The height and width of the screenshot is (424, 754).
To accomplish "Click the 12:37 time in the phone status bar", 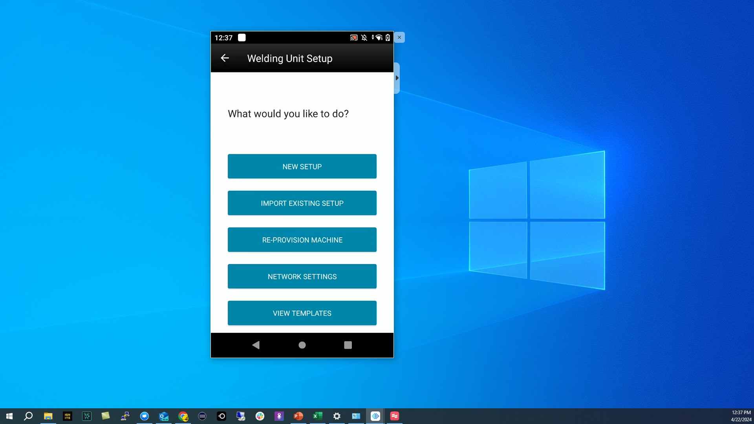I will [223, 38].
